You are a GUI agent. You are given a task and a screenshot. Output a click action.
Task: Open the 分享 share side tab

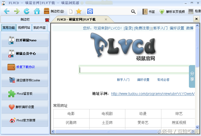coord(192,76)
